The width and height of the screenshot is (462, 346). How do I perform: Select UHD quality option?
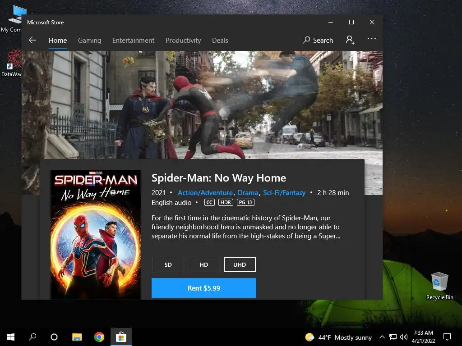pos(240,264)
